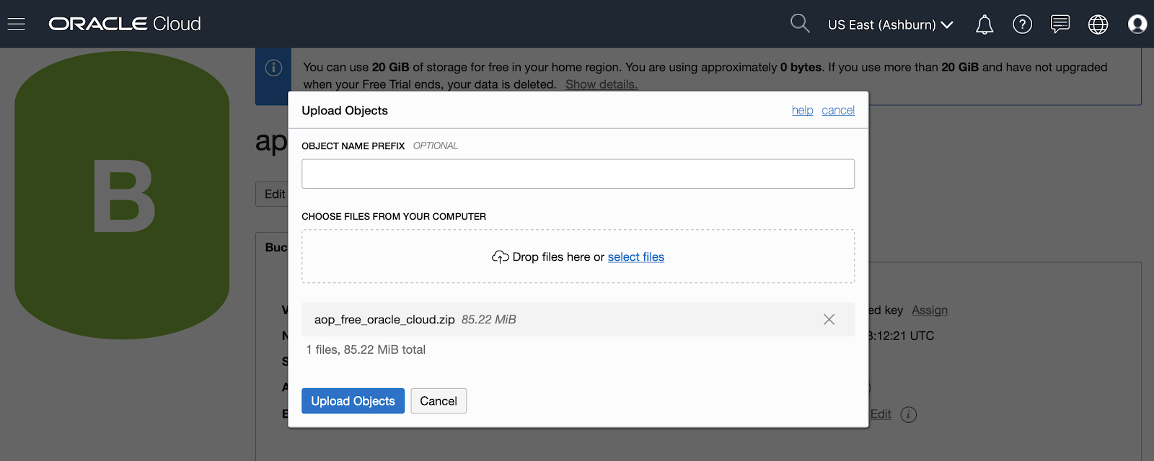Screen dimensions: 1154x461
Task: Click the Cancel button
Action: pyautogui.click(x=439, y=401)
